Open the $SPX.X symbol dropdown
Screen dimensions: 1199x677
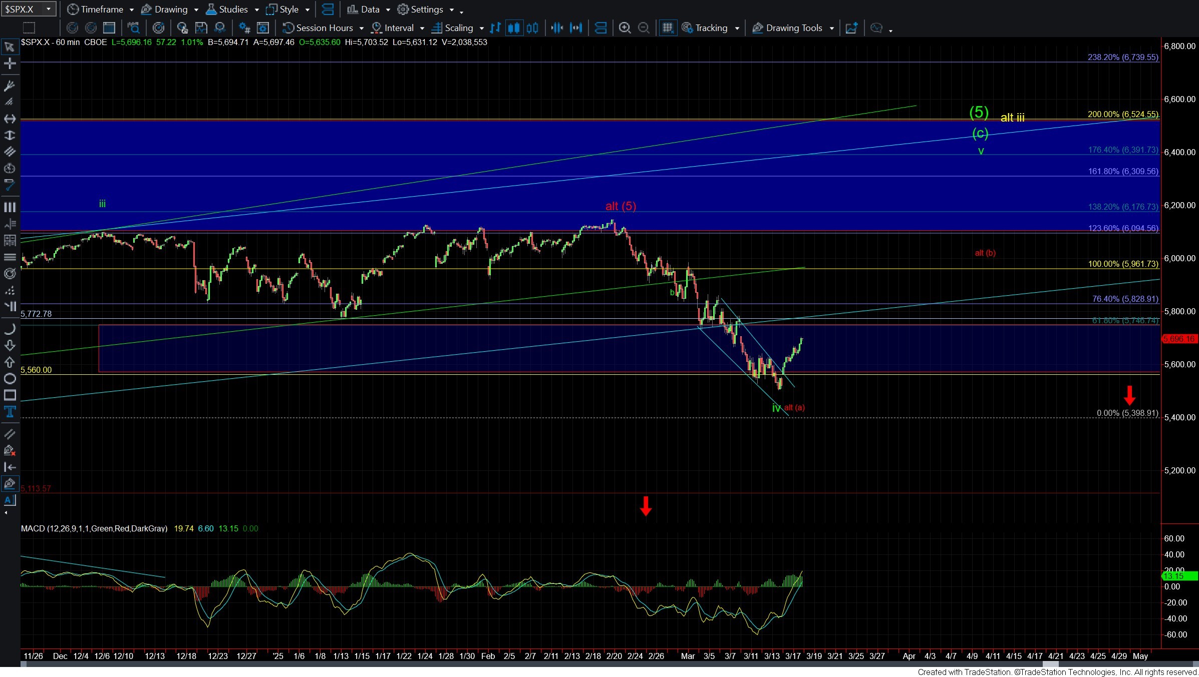click(x=49, y=9)
